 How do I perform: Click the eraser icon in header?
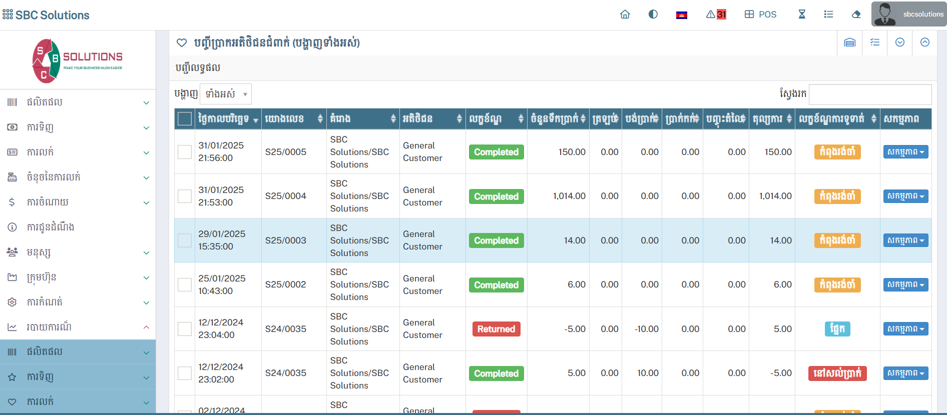click(x=856, y=14)
